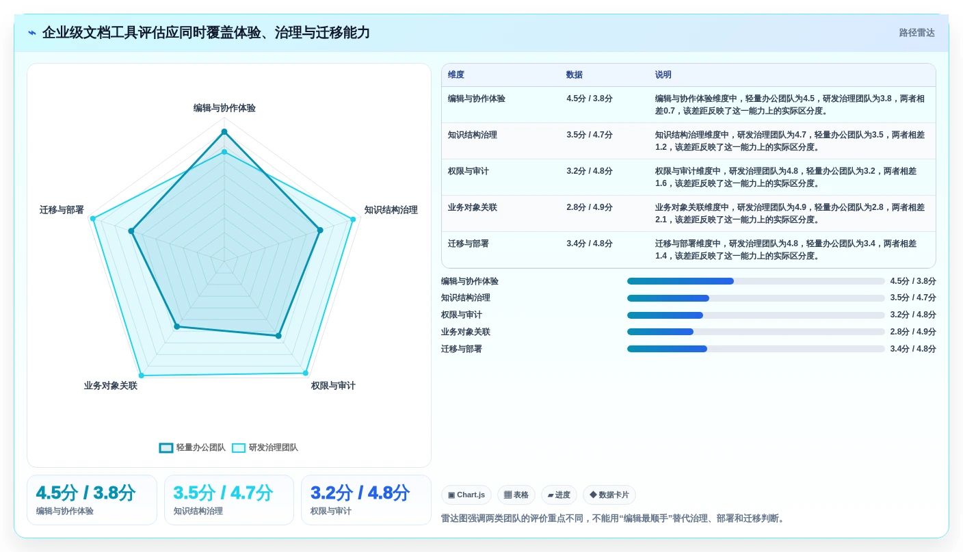Click the 知识结构治理 progress bar
The image size is (963, 552).
click(x=756, y=298)
